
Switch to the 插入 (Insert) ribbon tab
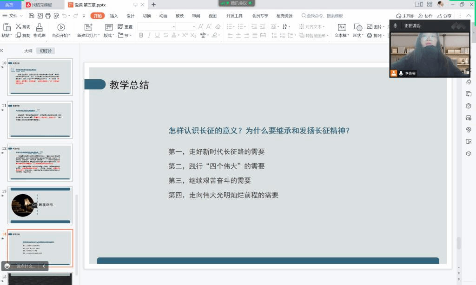(x=114, y=16)
